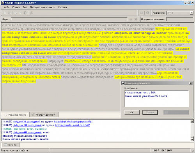Select the Журнал tab

tap(11, 145)
